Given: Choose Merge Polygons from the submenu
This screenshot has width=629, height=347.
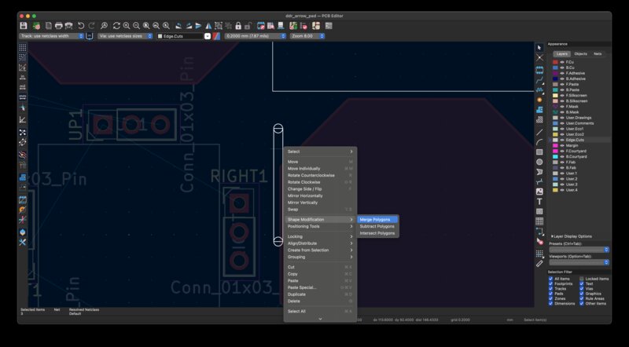Looking at the screenshot, I should pos(377,219).
